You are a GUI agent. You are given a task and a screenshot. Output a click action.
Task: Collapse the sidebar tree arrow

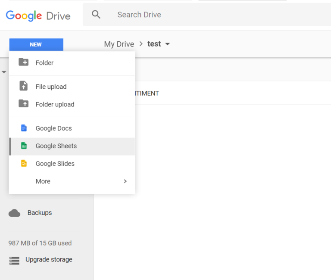pos(4,72)
